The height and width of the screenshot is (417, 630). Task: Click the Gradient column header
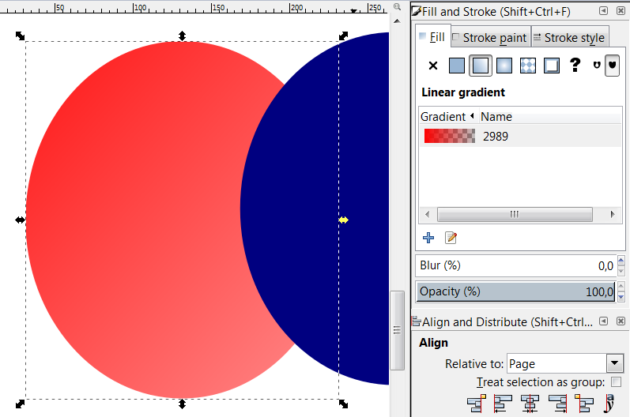(x=448, y=116)
